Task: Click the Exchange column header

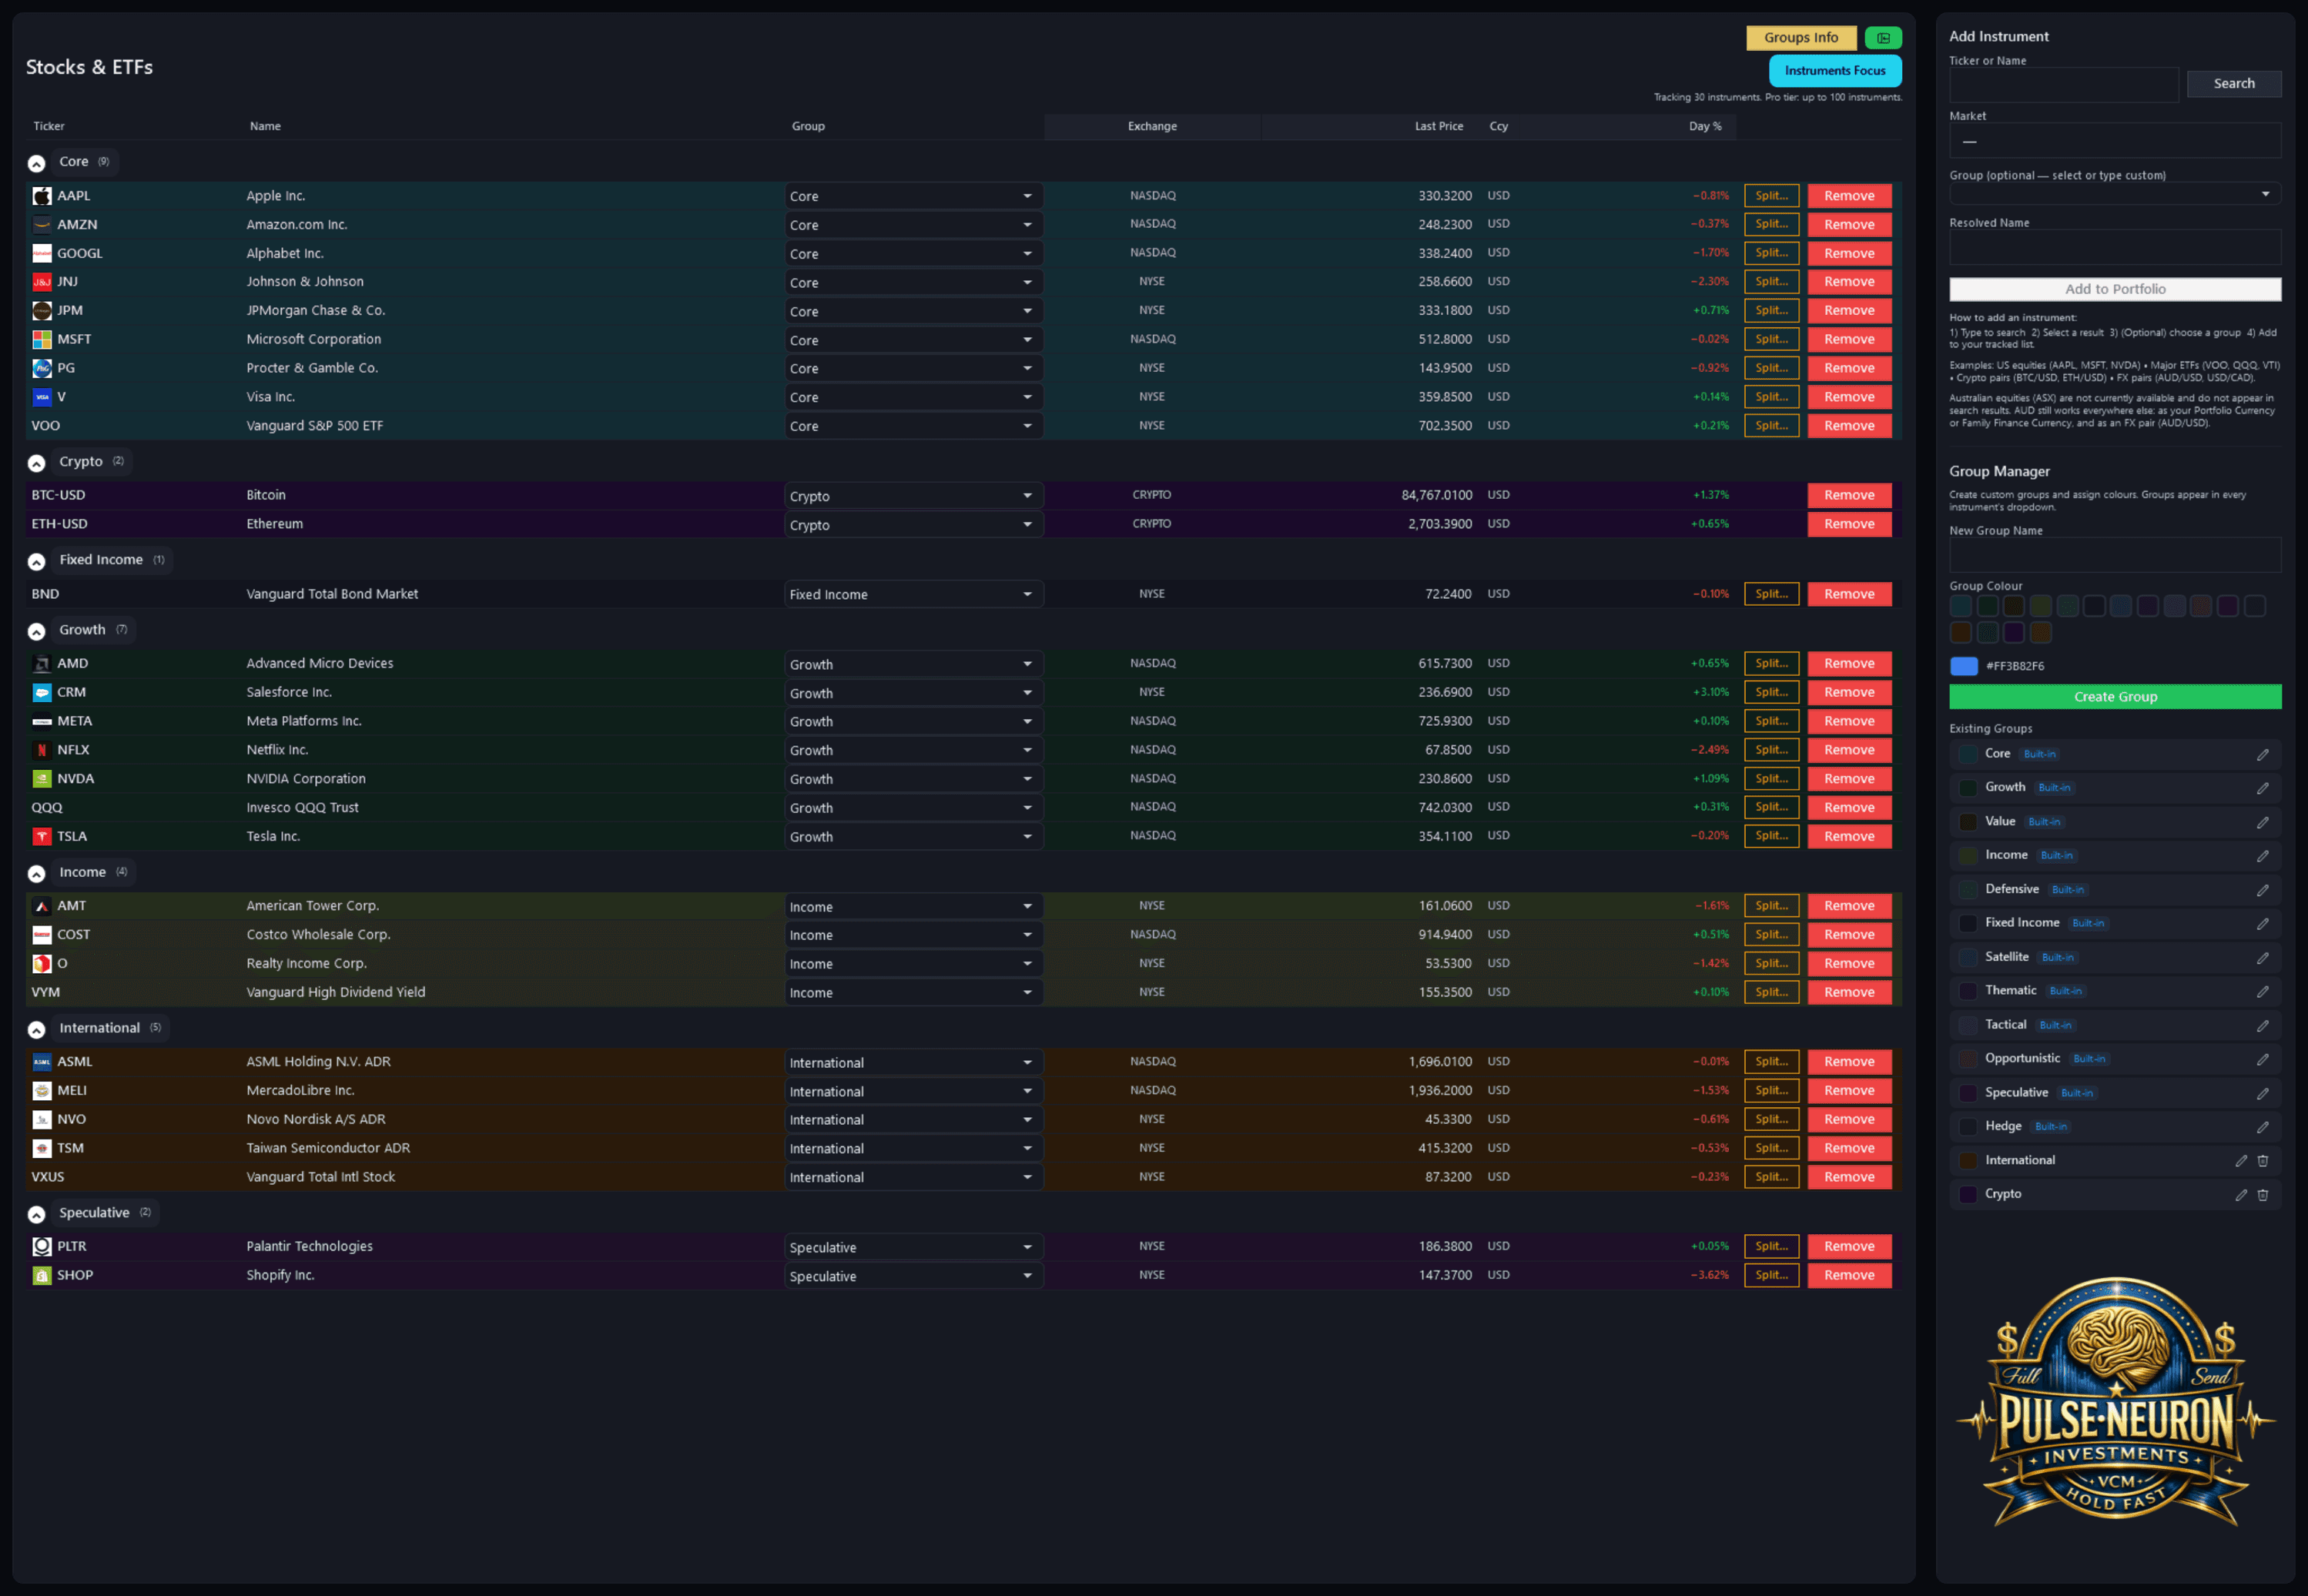Action: pyautogui.click(x=1152, y=127)
